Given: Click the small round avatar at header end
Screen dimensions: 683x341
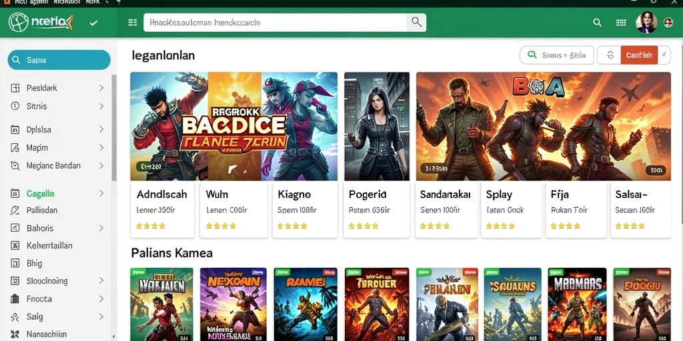Looking at the screenshot, I should (x=668, y=23).
